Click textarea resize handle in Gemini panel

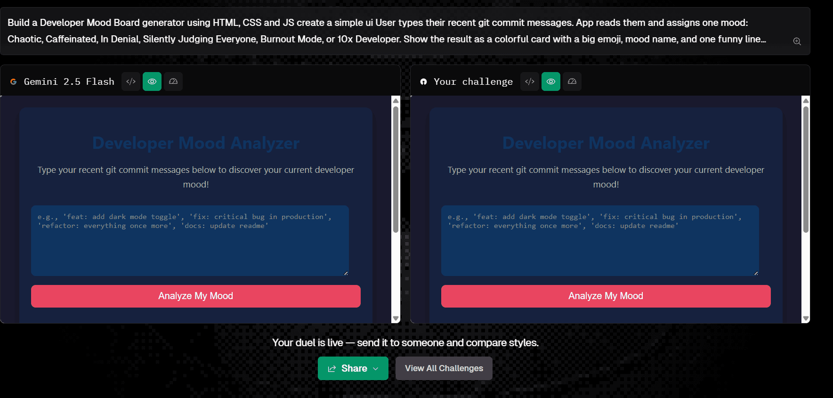(346, 273)
